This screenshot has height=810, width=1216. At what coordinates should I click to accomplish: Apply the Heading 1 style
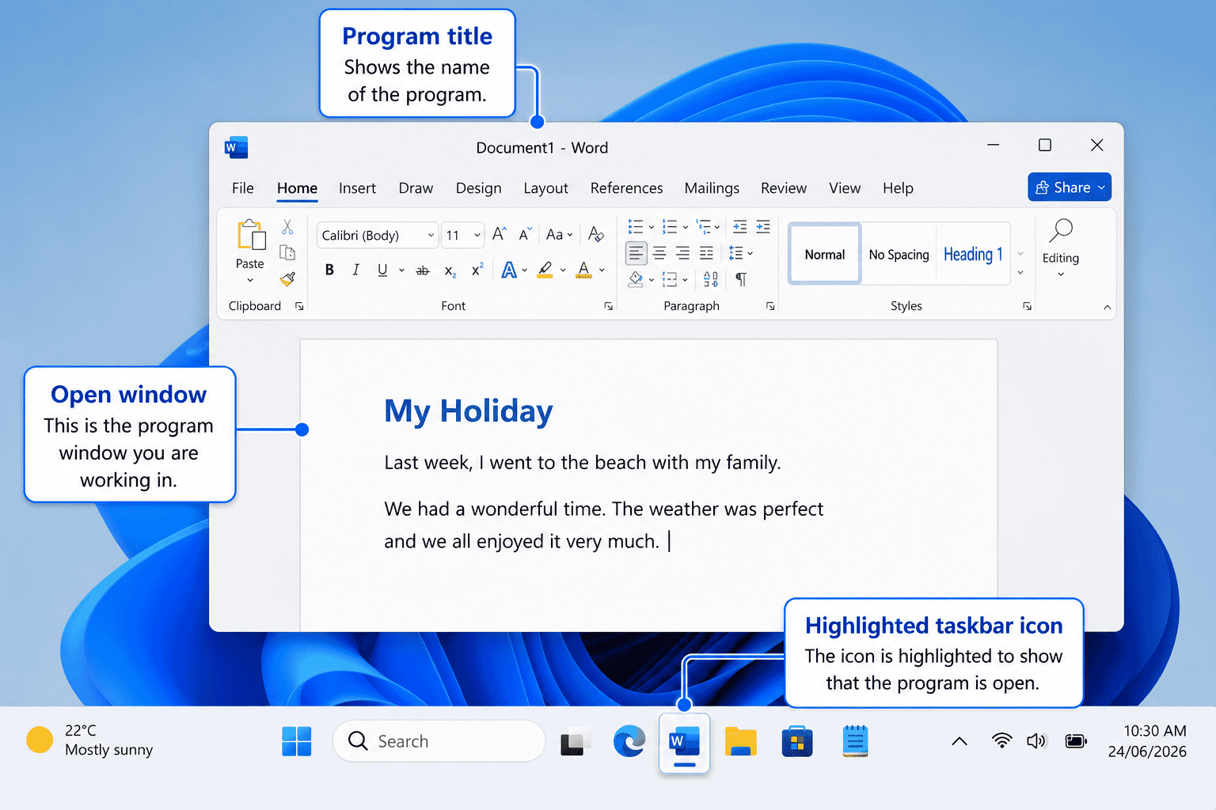click(x=973, y=254)
